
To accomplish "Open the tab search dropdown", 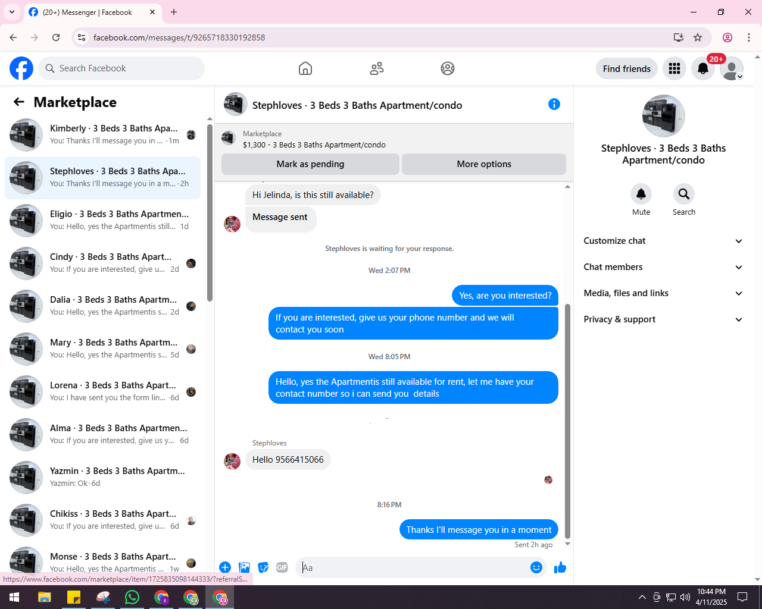I will (12, 12).
